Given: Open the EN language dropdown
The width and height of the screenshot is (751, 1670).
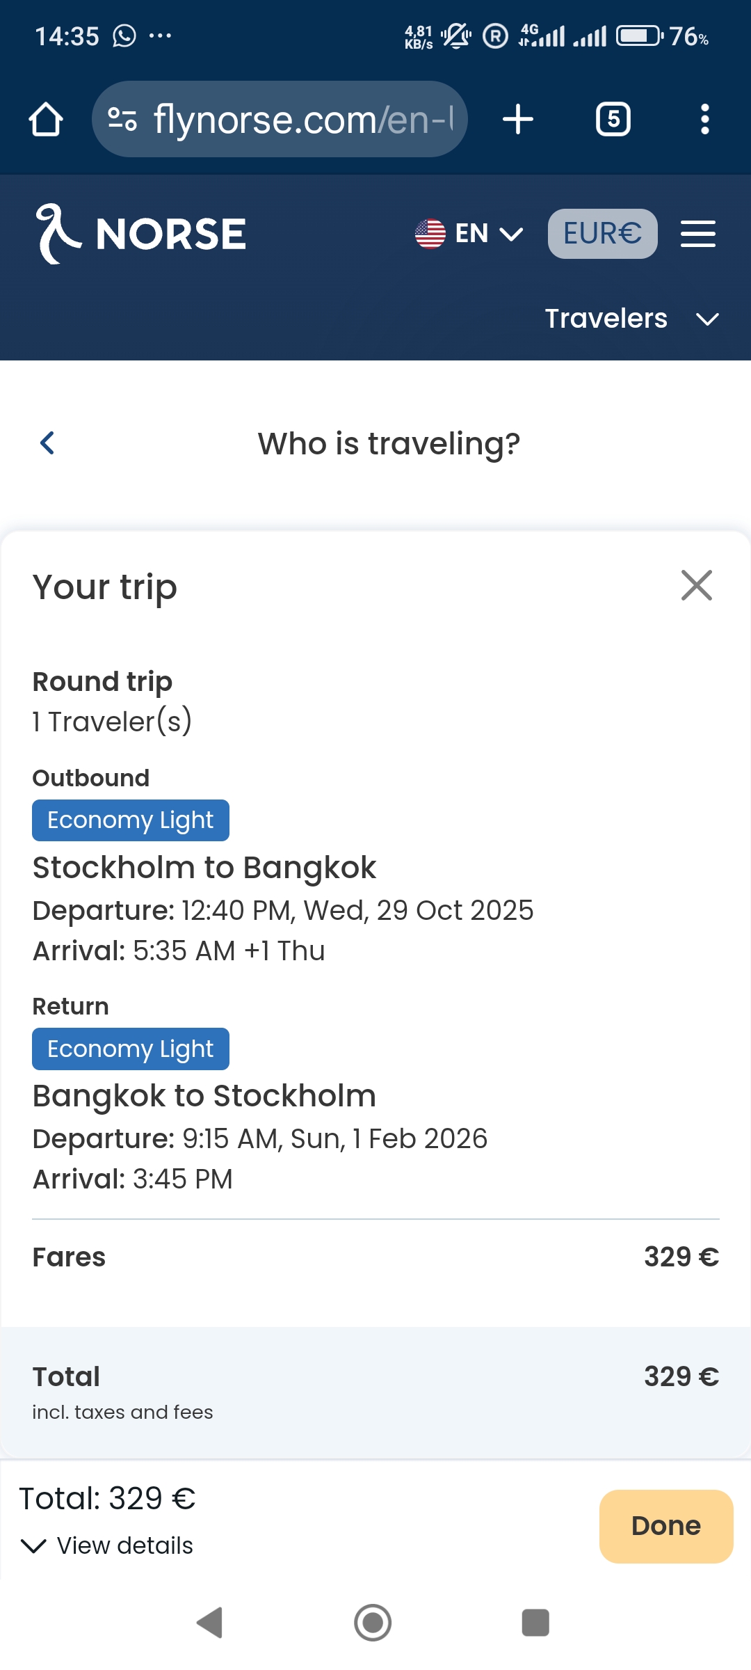Looking at the screenshot, I should 469,234.
